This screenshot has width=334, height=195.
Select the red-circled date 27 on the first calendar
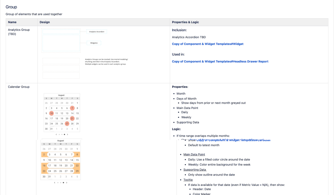(x=67, y=124)
